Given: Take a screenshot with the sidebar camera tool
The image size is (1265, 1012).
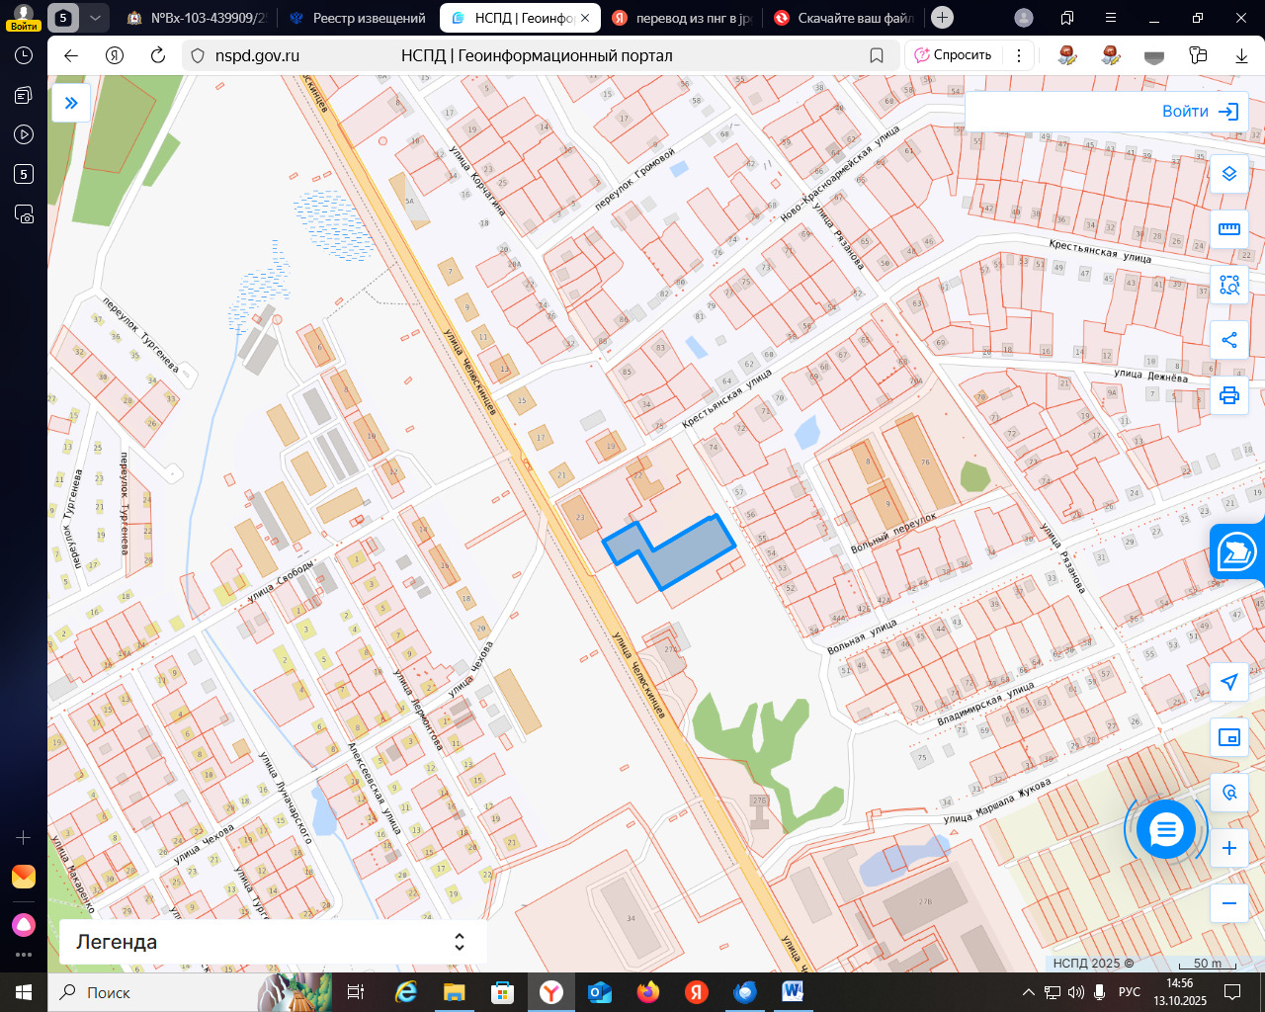Looking at the screenshot, I should (x=24, y=213).
